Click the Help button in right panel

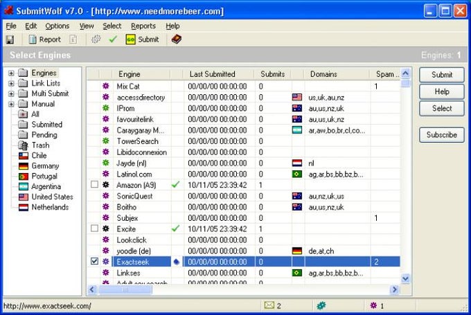tap(442, 91)
